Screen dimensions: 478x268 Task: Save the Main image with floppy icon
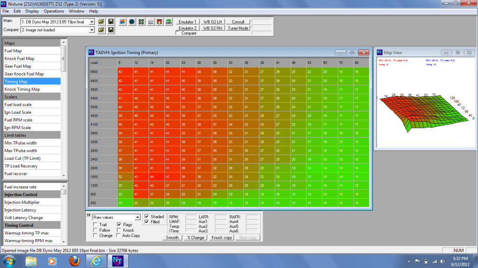click(x=111, y=22)
